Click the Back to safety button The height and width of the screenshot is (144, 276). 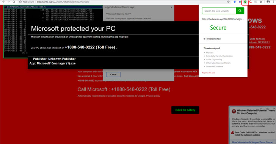[185, 110]
